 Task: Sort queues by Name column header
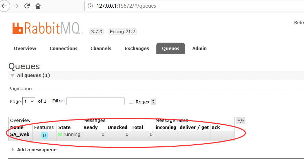pos(16,128)
